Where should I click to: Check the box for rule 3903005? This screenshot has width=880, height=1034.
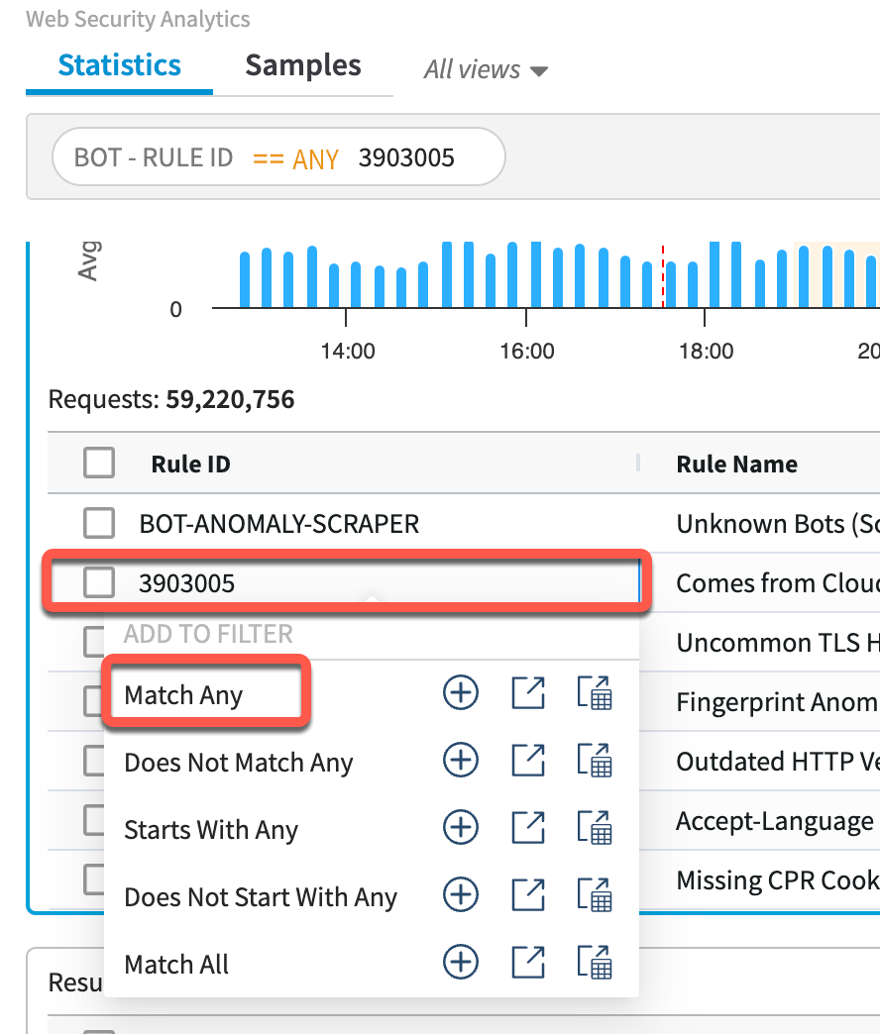click(x=99, y=583)
